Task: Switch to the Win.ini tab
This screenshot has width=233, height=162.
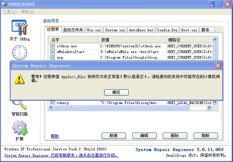Action: tap(94, 30)
